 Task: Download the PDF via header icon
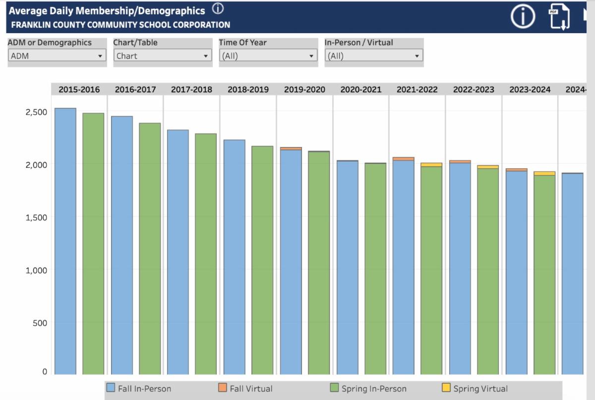[558, 17]
